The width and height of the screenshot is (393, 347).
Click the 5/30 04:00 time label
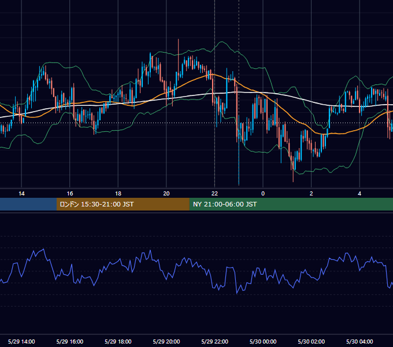(359, 341)
